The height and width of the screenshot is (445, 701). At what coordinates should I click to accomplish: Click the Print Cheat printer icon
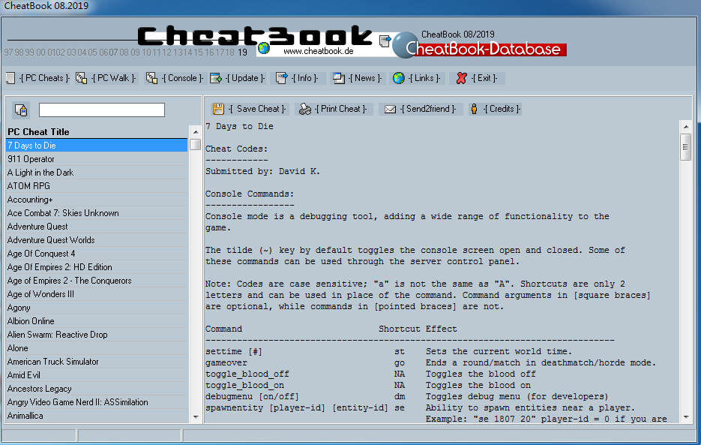click(x=305, y=109)
